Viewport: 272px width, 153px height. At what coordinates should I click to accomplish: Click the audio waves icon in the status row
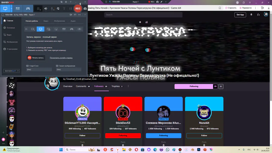tap(79, 15)
